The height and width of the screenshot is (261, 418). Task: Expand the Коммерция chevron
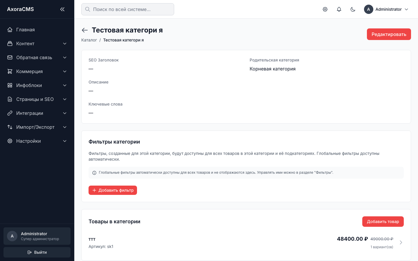click(65, 71)
